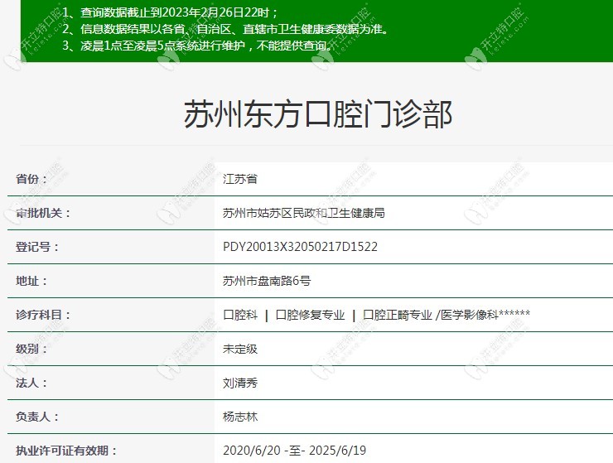Click the name 杨志林
Image resolution: width=613 pixels, height=463 pixels.
(x=240, y=417)
